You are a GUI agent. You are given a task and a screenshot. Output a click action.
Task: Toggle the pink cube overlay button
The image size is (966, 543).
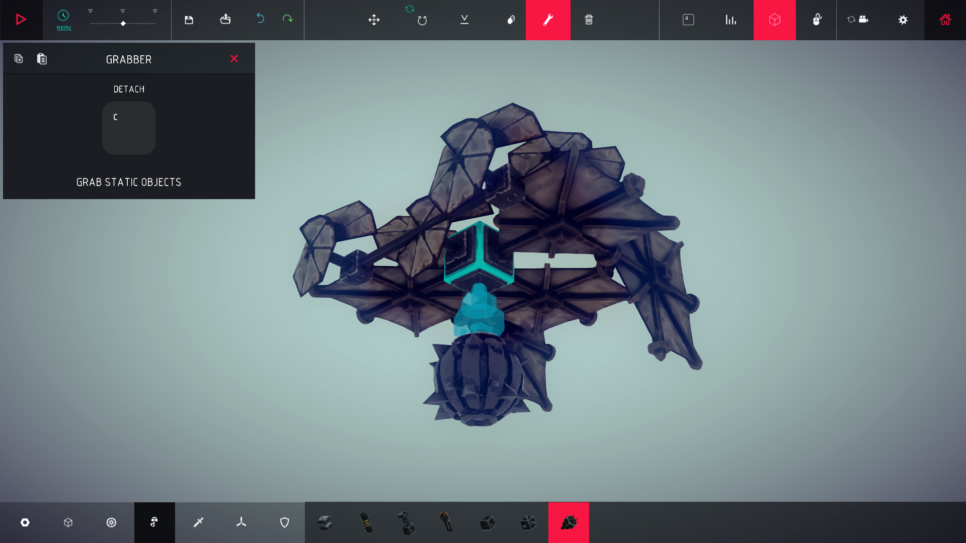tap(774, 20)
